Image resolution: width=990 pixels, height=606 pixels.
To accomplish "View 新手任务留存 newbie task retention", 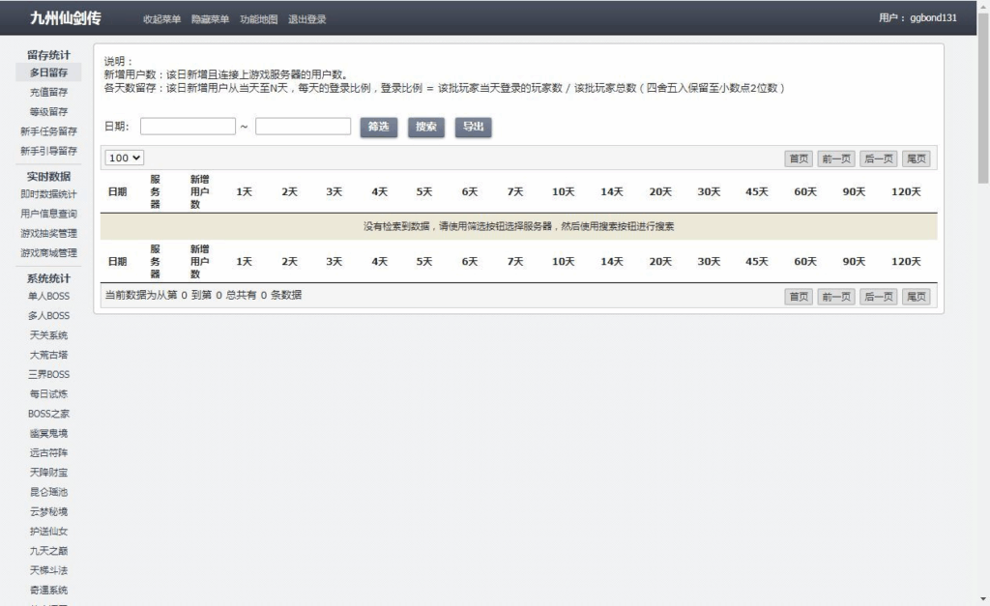I will coord(48,131).
